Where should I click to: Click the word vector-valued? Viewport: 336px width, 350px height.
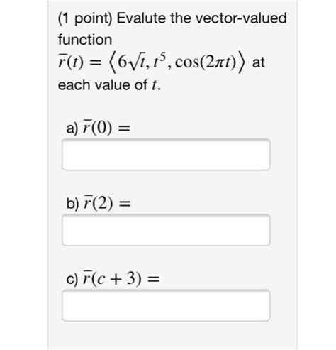[242, 18]
